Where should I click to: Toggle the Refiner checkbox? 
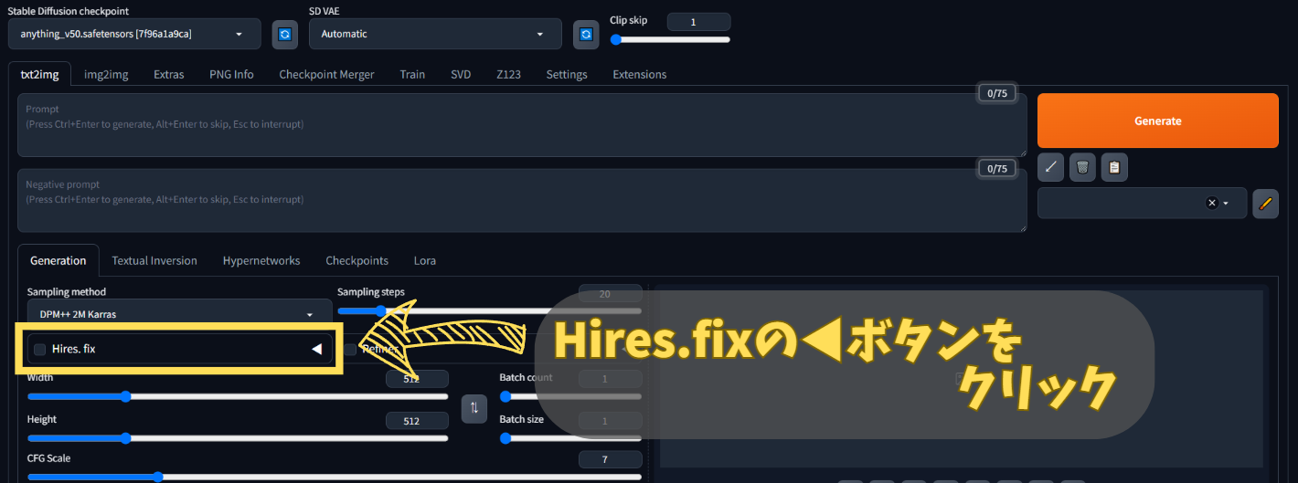pyautogui.click(x=350, y=349)
